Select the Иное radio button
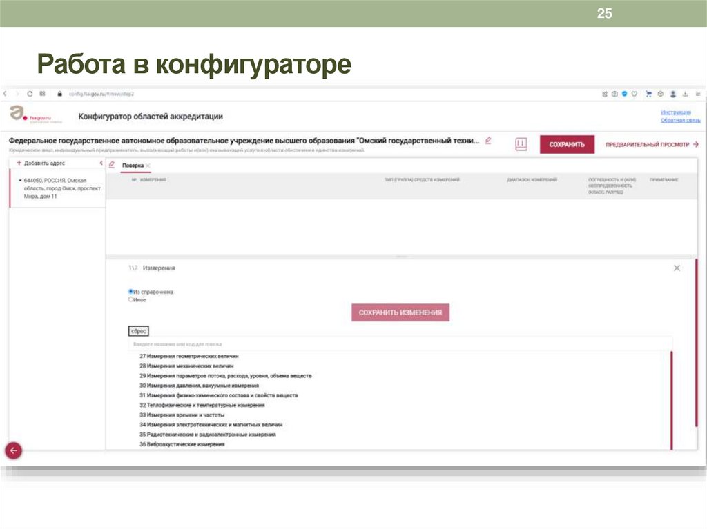The height and width of the screenshot is (529, 707). 131,301
